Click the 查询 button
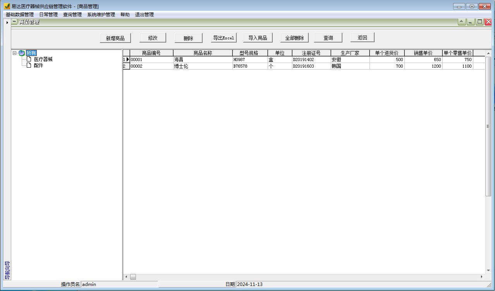This screenshot has height=291, width=495. click(328, 37)
